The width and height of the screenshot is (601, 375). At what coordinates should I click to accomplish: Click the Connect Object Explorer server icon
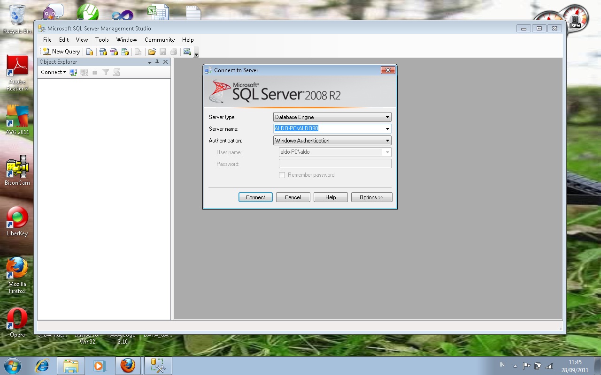(x=73, y=72)
